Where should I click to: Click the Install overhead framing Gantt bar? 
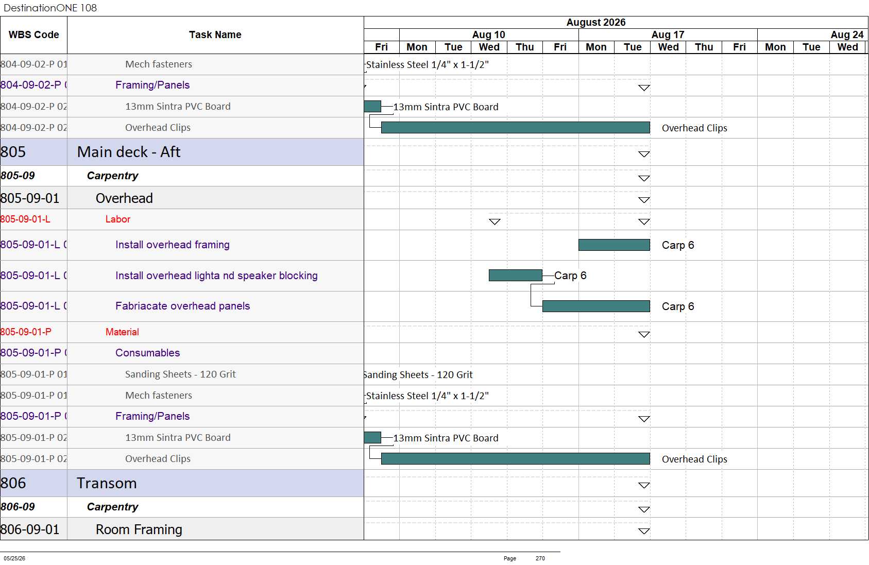pyautogui.click(x=614, y=245)
